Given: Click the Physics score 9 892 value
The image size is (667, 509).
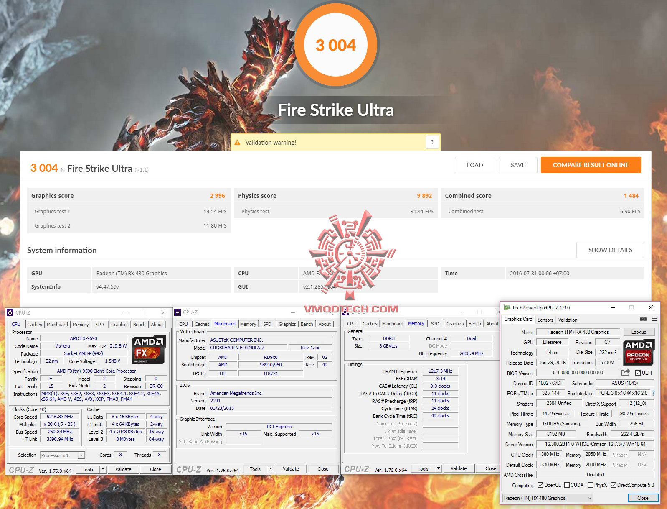Looking at the screenshot, I should [x=424, y=196].
